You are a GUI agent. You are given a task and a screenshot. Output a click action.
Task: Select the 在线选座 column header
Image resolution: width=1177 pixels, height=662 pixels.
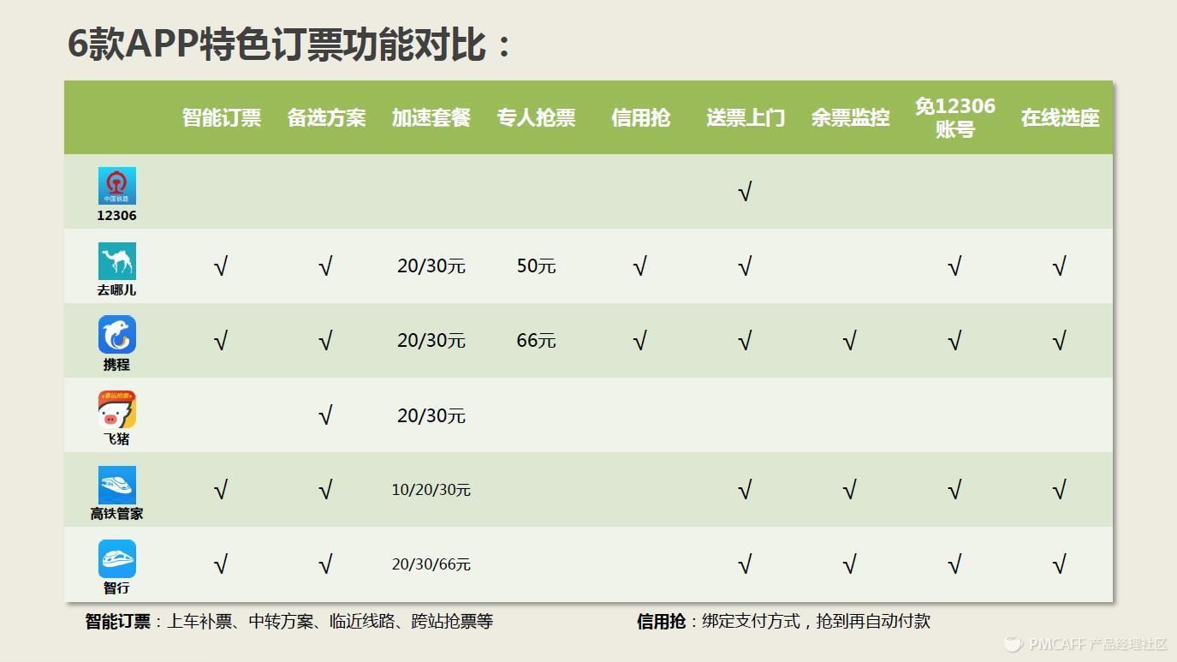coord(1060,117)
